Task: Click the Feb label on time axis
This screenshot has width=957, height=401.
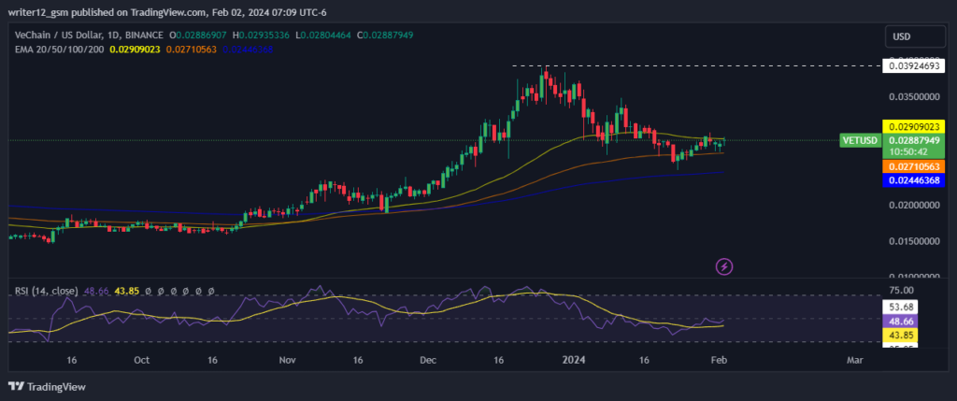Action: [720, 360]
